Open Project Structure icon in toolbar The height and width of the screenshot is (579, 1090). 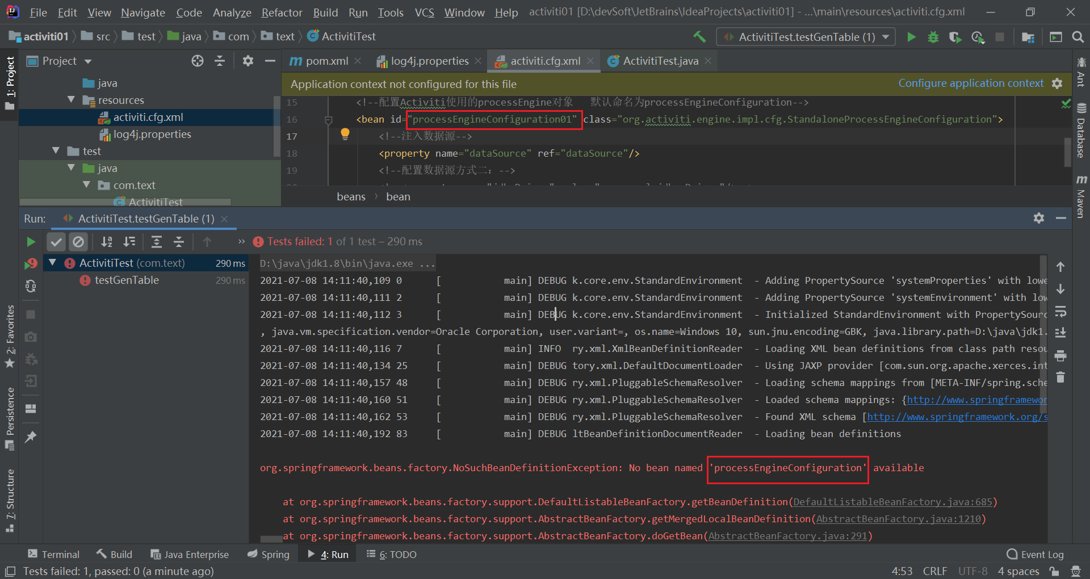pos(1028,37)
